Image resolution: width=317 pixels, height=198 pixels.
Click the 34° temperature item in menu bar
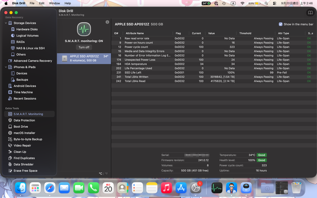(x=206, y=3)
